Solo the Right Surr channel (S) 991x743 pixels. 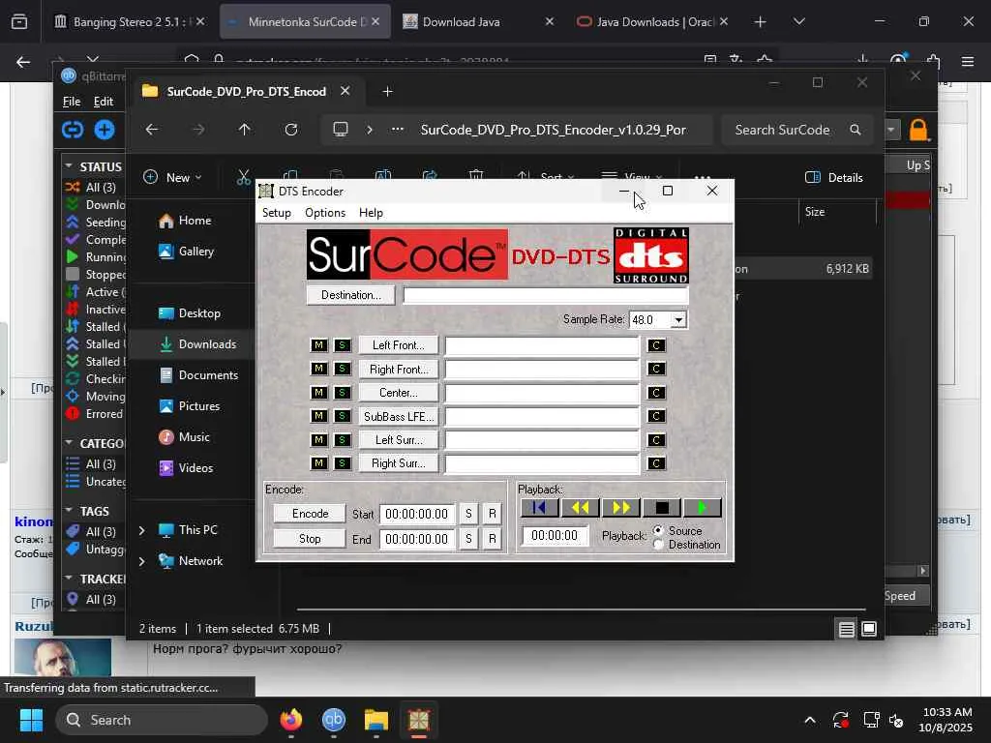tap(342, 463)
